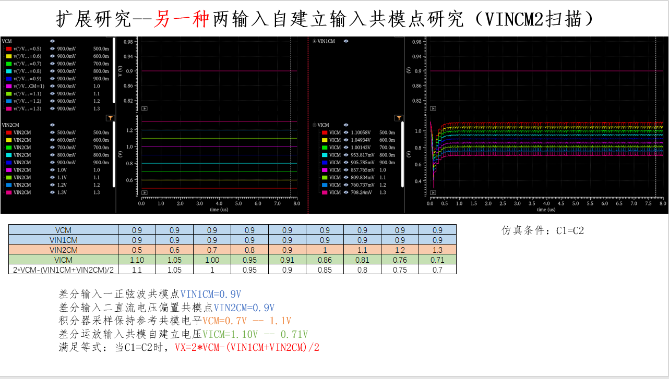
Task: Toggle visibility eye of VIN1CM group
Action: click(346, 41)
